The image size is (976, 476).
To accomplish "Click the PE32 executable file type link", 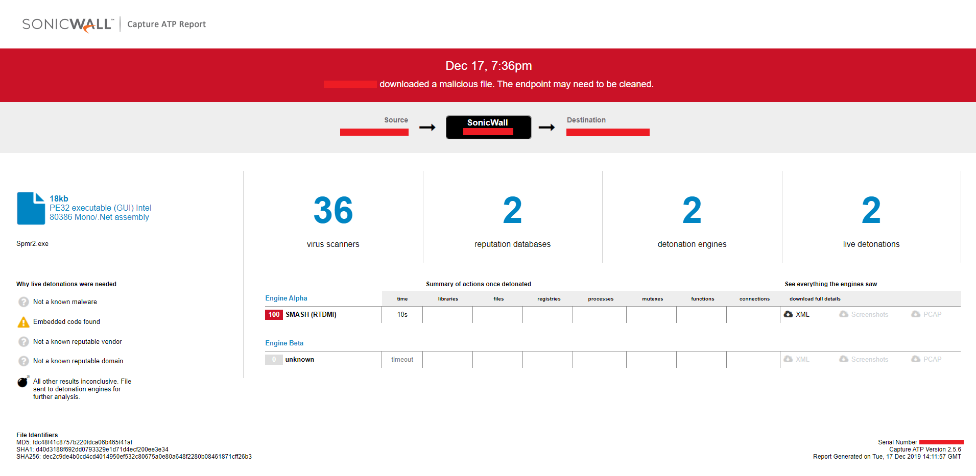I will click(101, 213).
